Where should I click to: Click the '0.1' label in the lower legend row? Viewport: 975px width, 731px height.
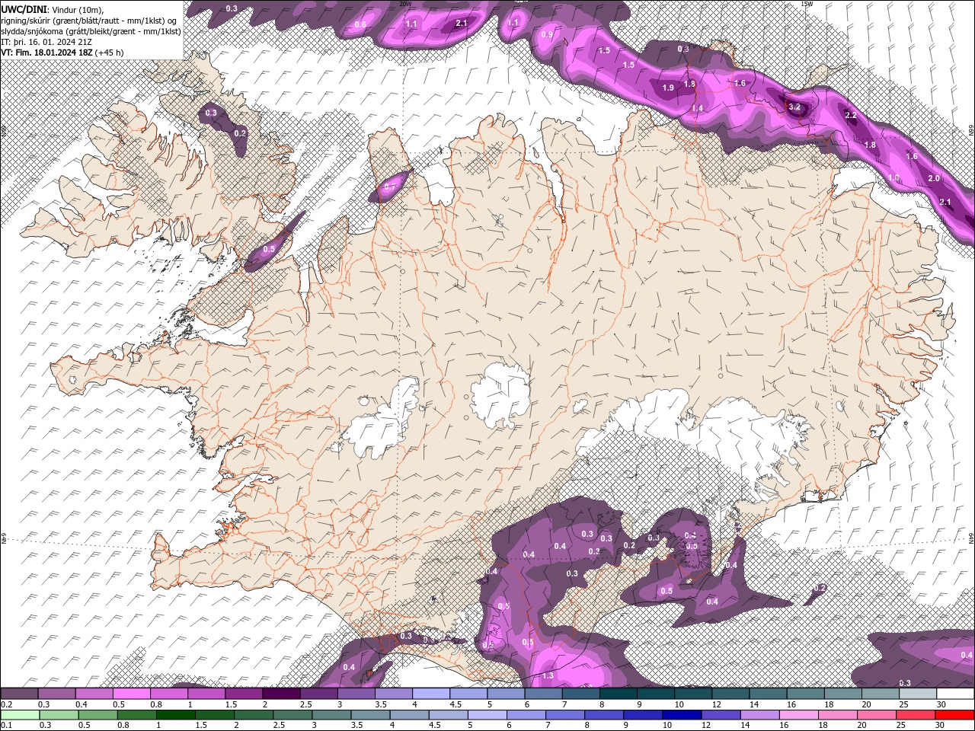[x=7, y=725]
